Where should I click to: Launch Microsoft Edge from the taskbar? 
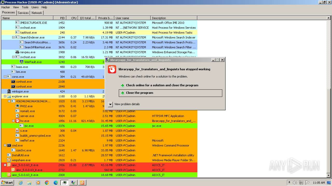(56, 183)
